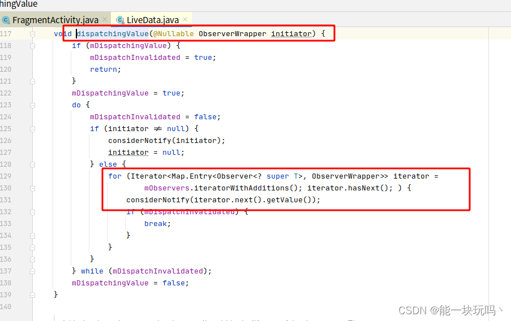Click the return keyword on line 120

tap(104, 70)
